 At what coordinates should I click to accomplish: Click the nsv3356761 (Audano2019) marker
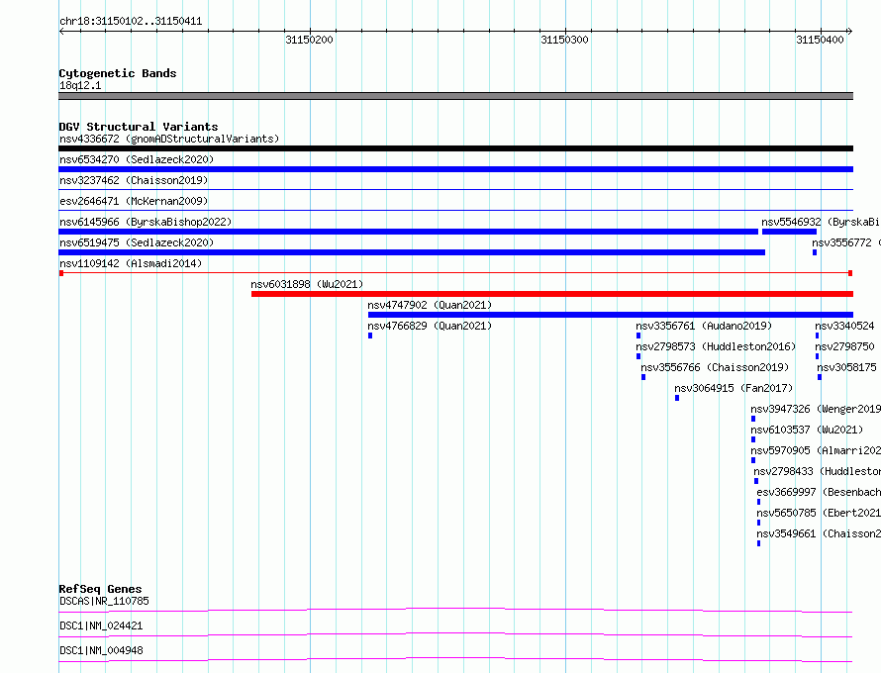(638, 336)
